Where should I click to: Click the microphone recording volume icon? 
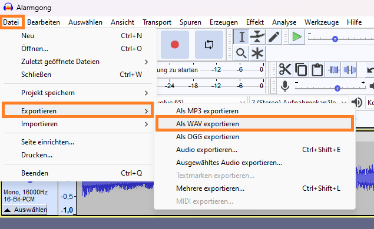click(x=285, y=86)
